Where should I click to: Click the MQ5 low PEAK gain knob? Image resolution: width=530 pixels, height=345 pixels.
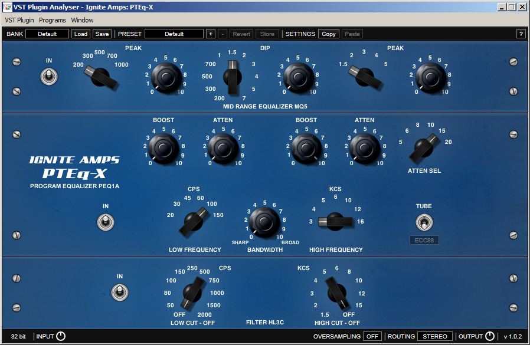click(166, 77)
